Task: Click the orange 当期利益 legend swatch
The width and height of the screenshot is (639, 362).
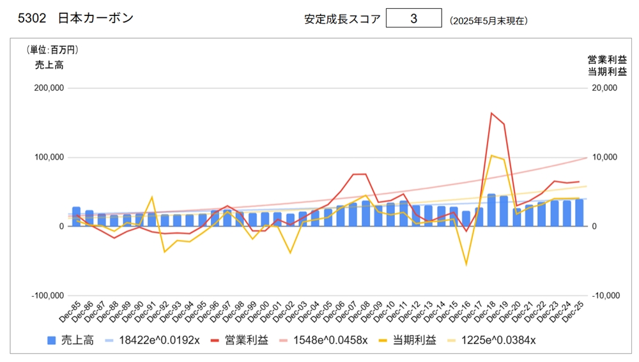Action: pos(383,340)
